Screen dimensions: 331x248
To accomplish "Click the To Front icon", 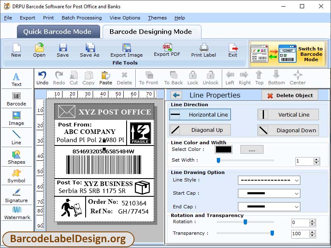I will tap(149, 78).
